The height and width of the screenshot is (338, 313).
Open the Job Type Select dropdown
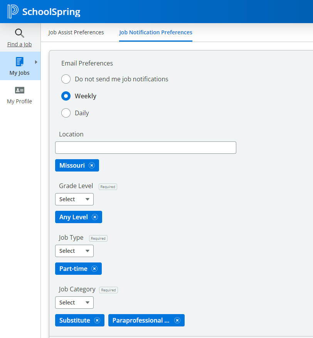coord(74,251)
